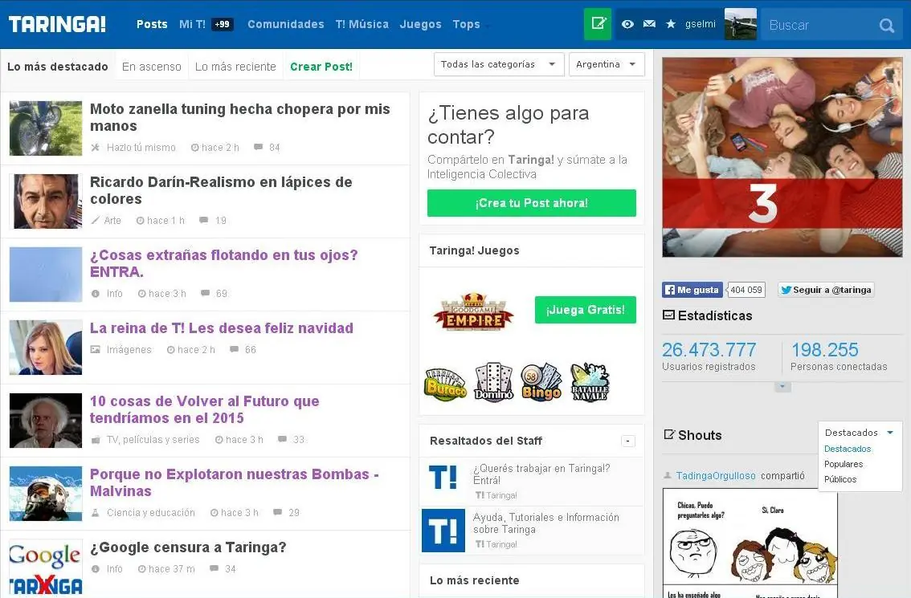Launch the Dominó game icon

tap(493, 382)
